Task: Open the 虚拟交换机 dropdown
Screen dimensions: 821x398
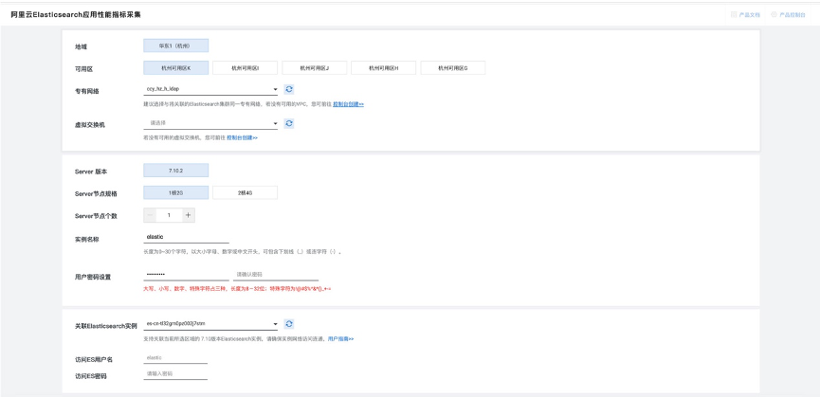Action: (x=210, y=123)
